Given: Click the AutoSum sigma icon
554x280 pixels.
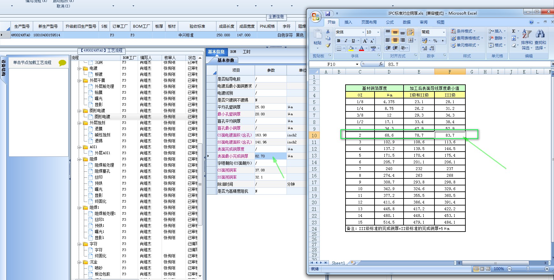Looking at the screenshot, I should pos(514,31).
